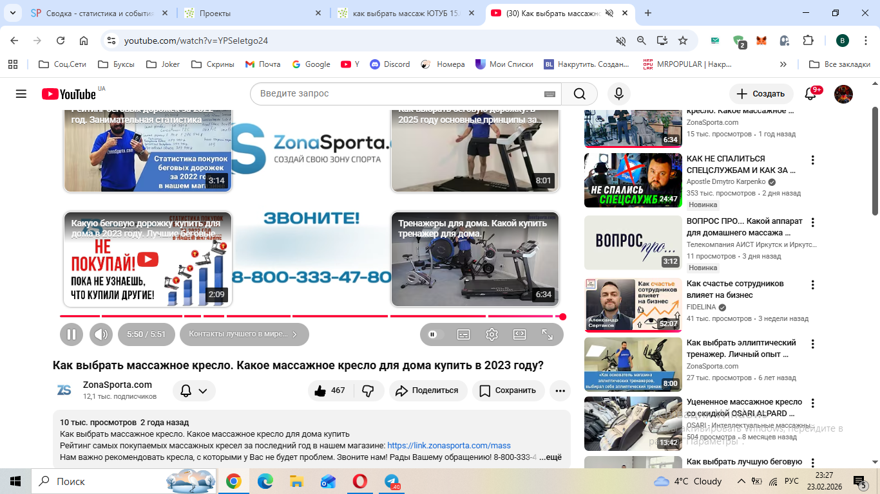Open options for 'Уцененное массажное кресло' video
880x494 pixels.
pyautogui.click(x=813, y=403)
